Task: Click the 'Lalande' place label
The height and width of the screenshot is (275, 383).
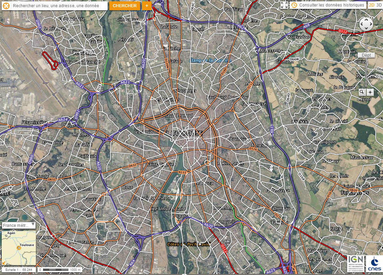Action: tap(169, 27)
